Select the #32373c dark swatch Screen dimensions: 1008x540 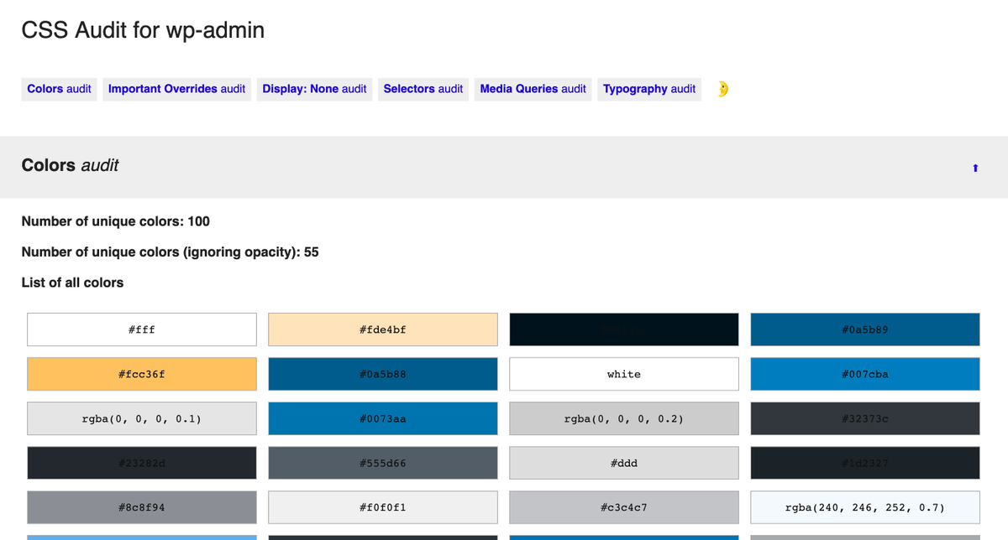[865, 418]
